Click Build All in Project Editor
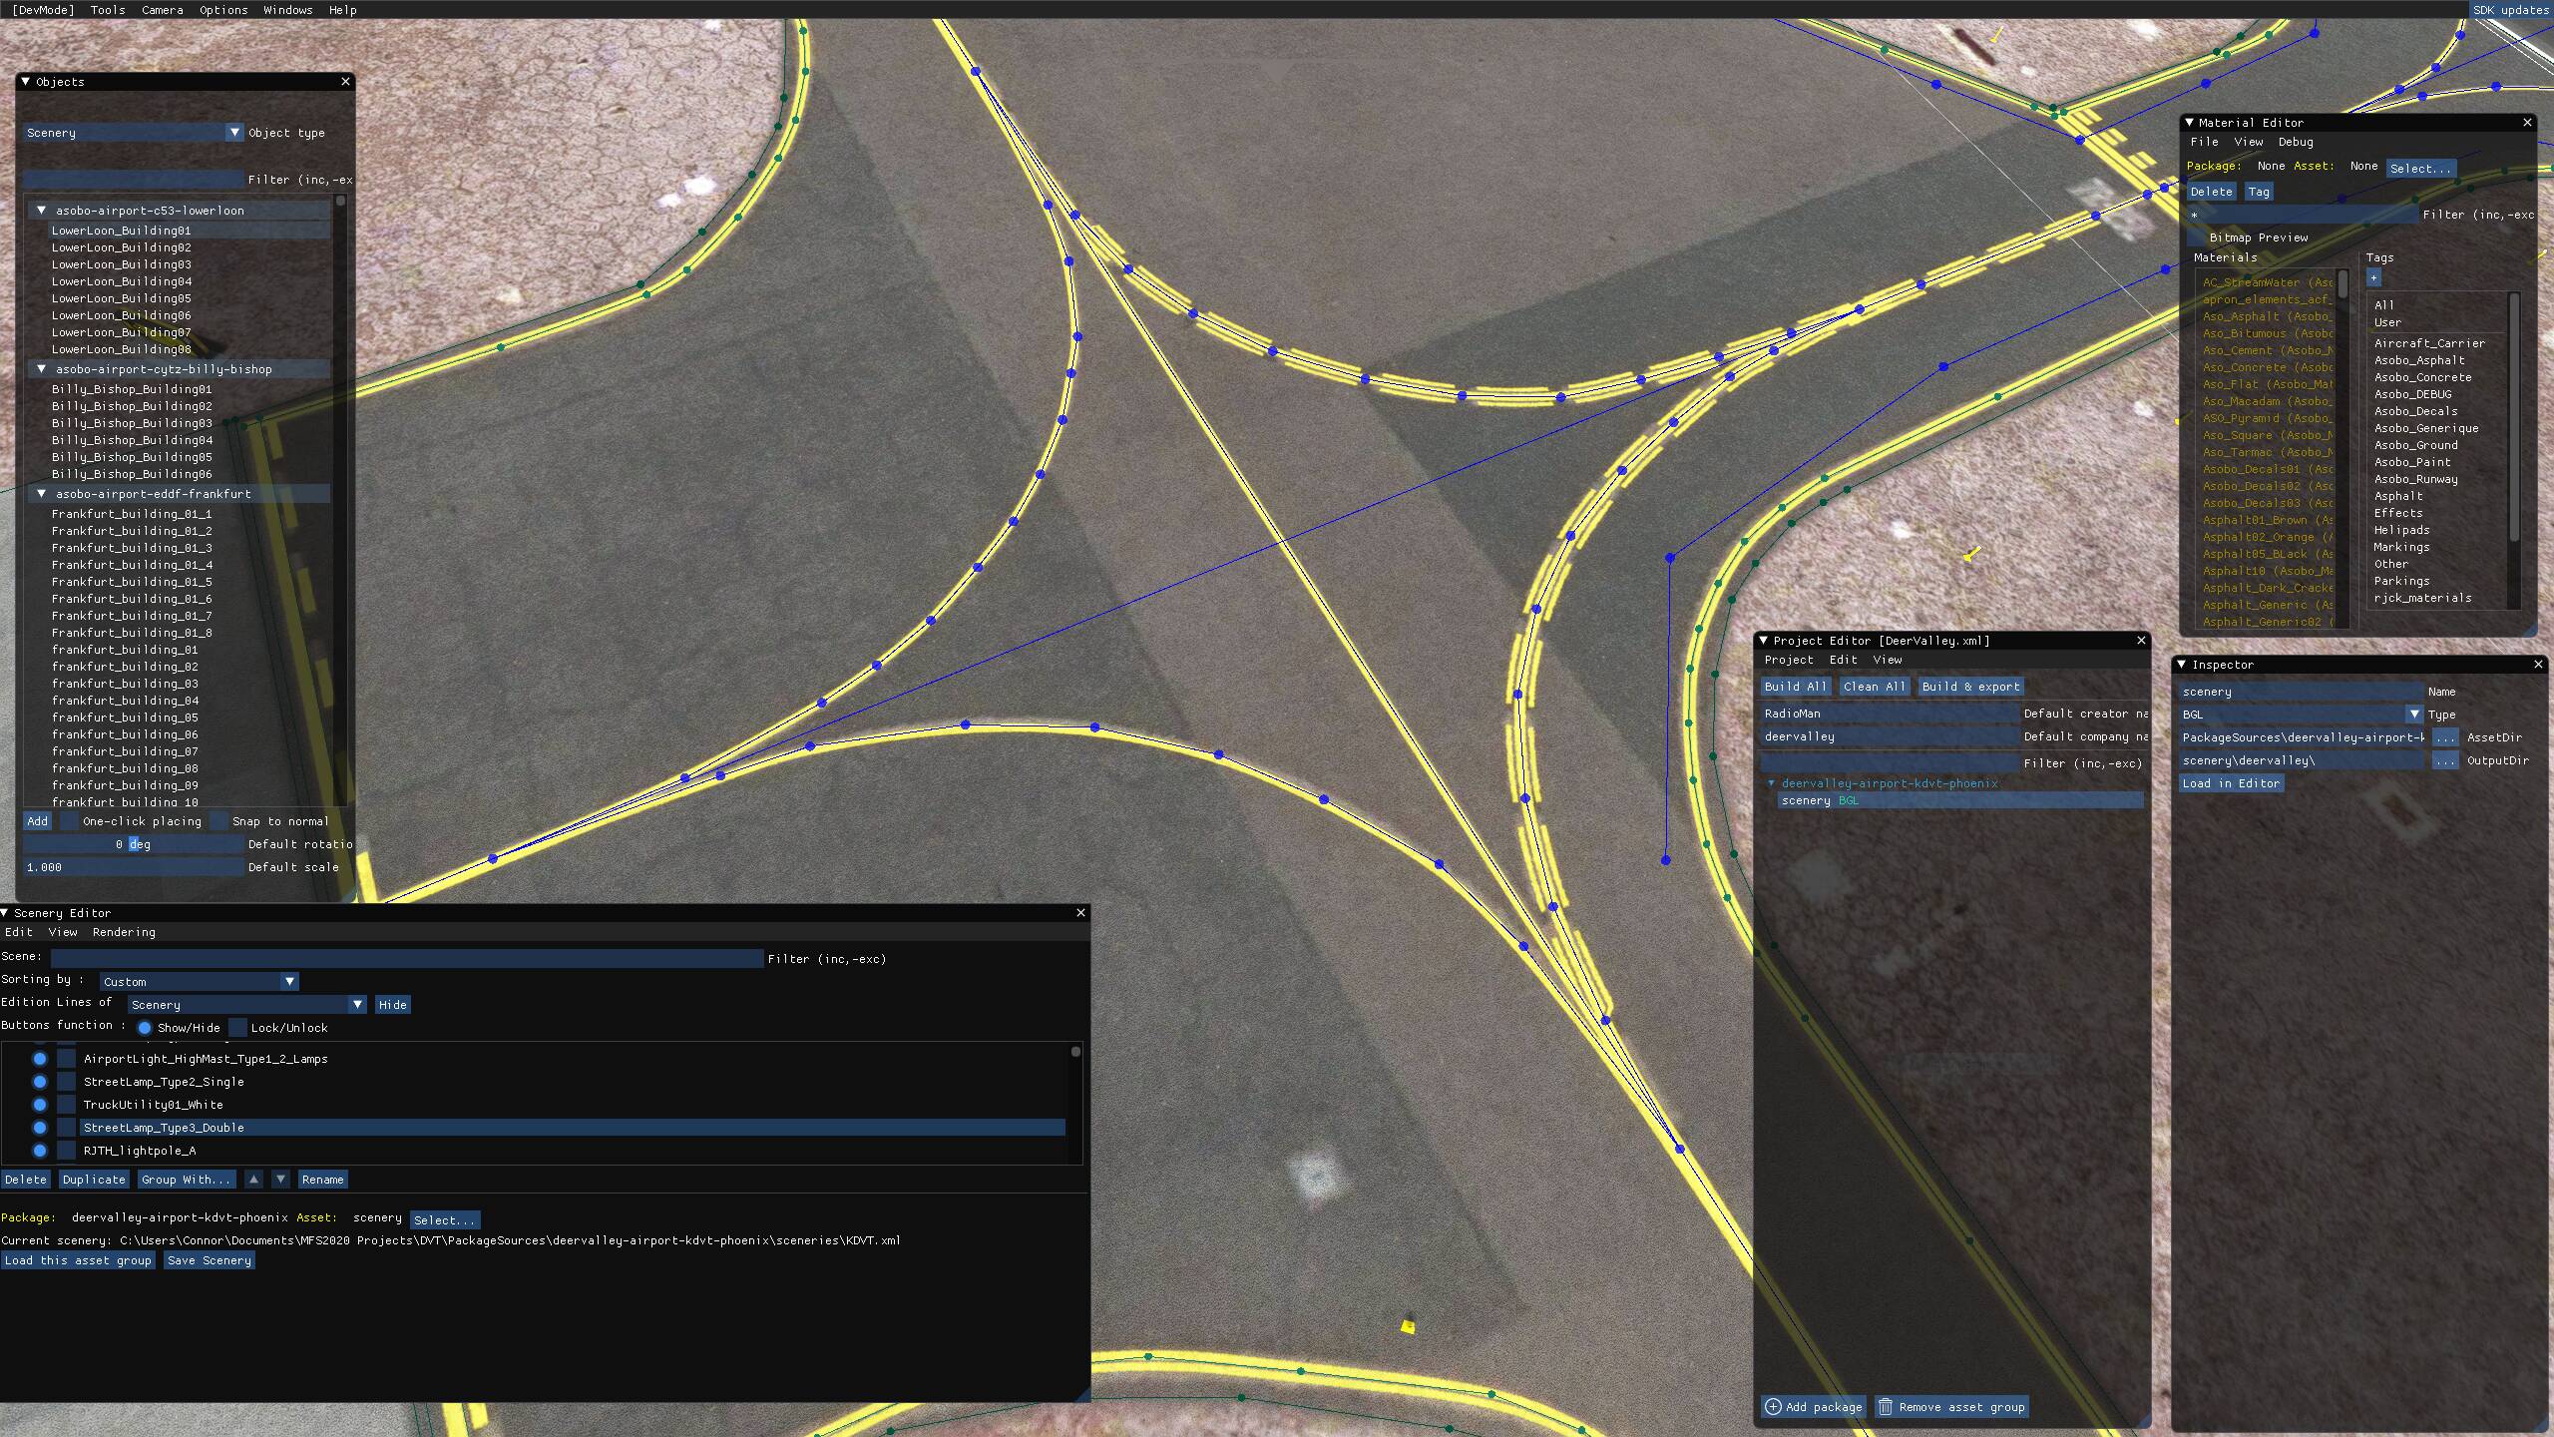The width and height of the screenshot is (2554, 1437). [1795, 687]
